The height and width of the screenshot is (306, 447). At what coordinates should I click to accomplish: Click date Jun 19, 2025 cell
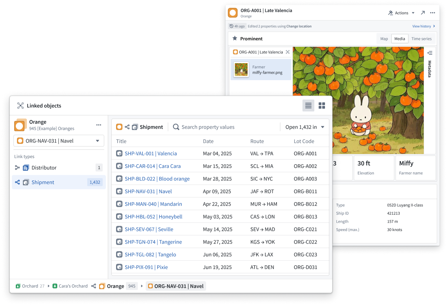(x=217, y=267)
